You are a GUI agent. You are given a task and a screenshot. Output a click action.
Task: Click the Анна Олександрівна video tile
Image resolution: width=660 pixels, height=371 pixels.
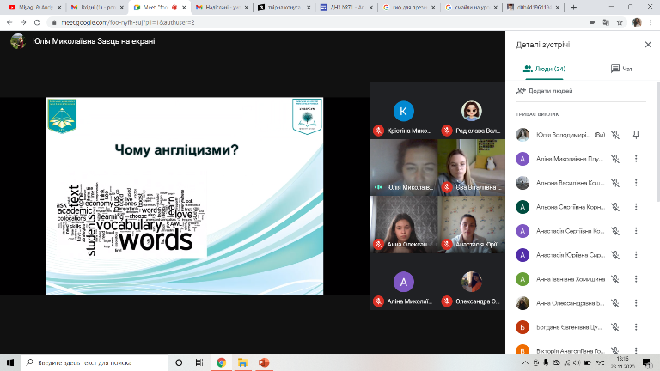[403, 225]
